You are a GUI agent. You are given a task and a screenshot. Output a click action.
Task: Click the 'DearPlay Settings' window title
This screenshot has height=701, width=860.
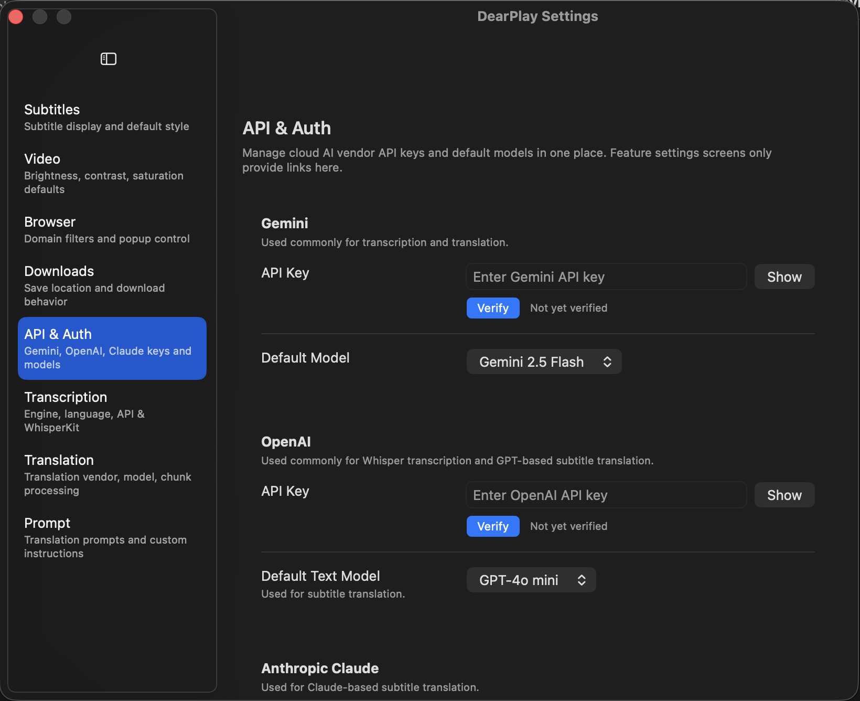click(537, 16)
